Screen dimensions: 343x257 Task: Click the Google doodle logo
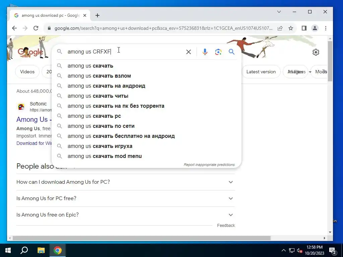(x=30, y=52)
